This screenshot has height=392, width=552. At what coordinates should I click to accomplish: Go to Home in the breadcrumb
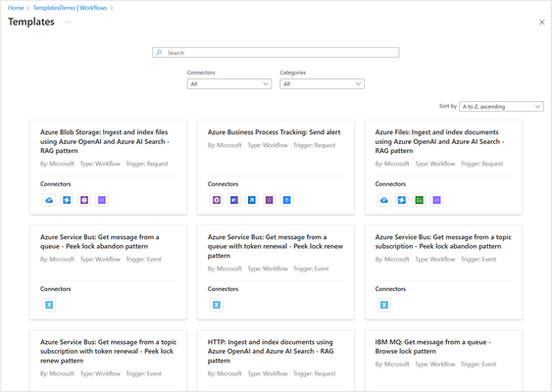tap(16, 8)
